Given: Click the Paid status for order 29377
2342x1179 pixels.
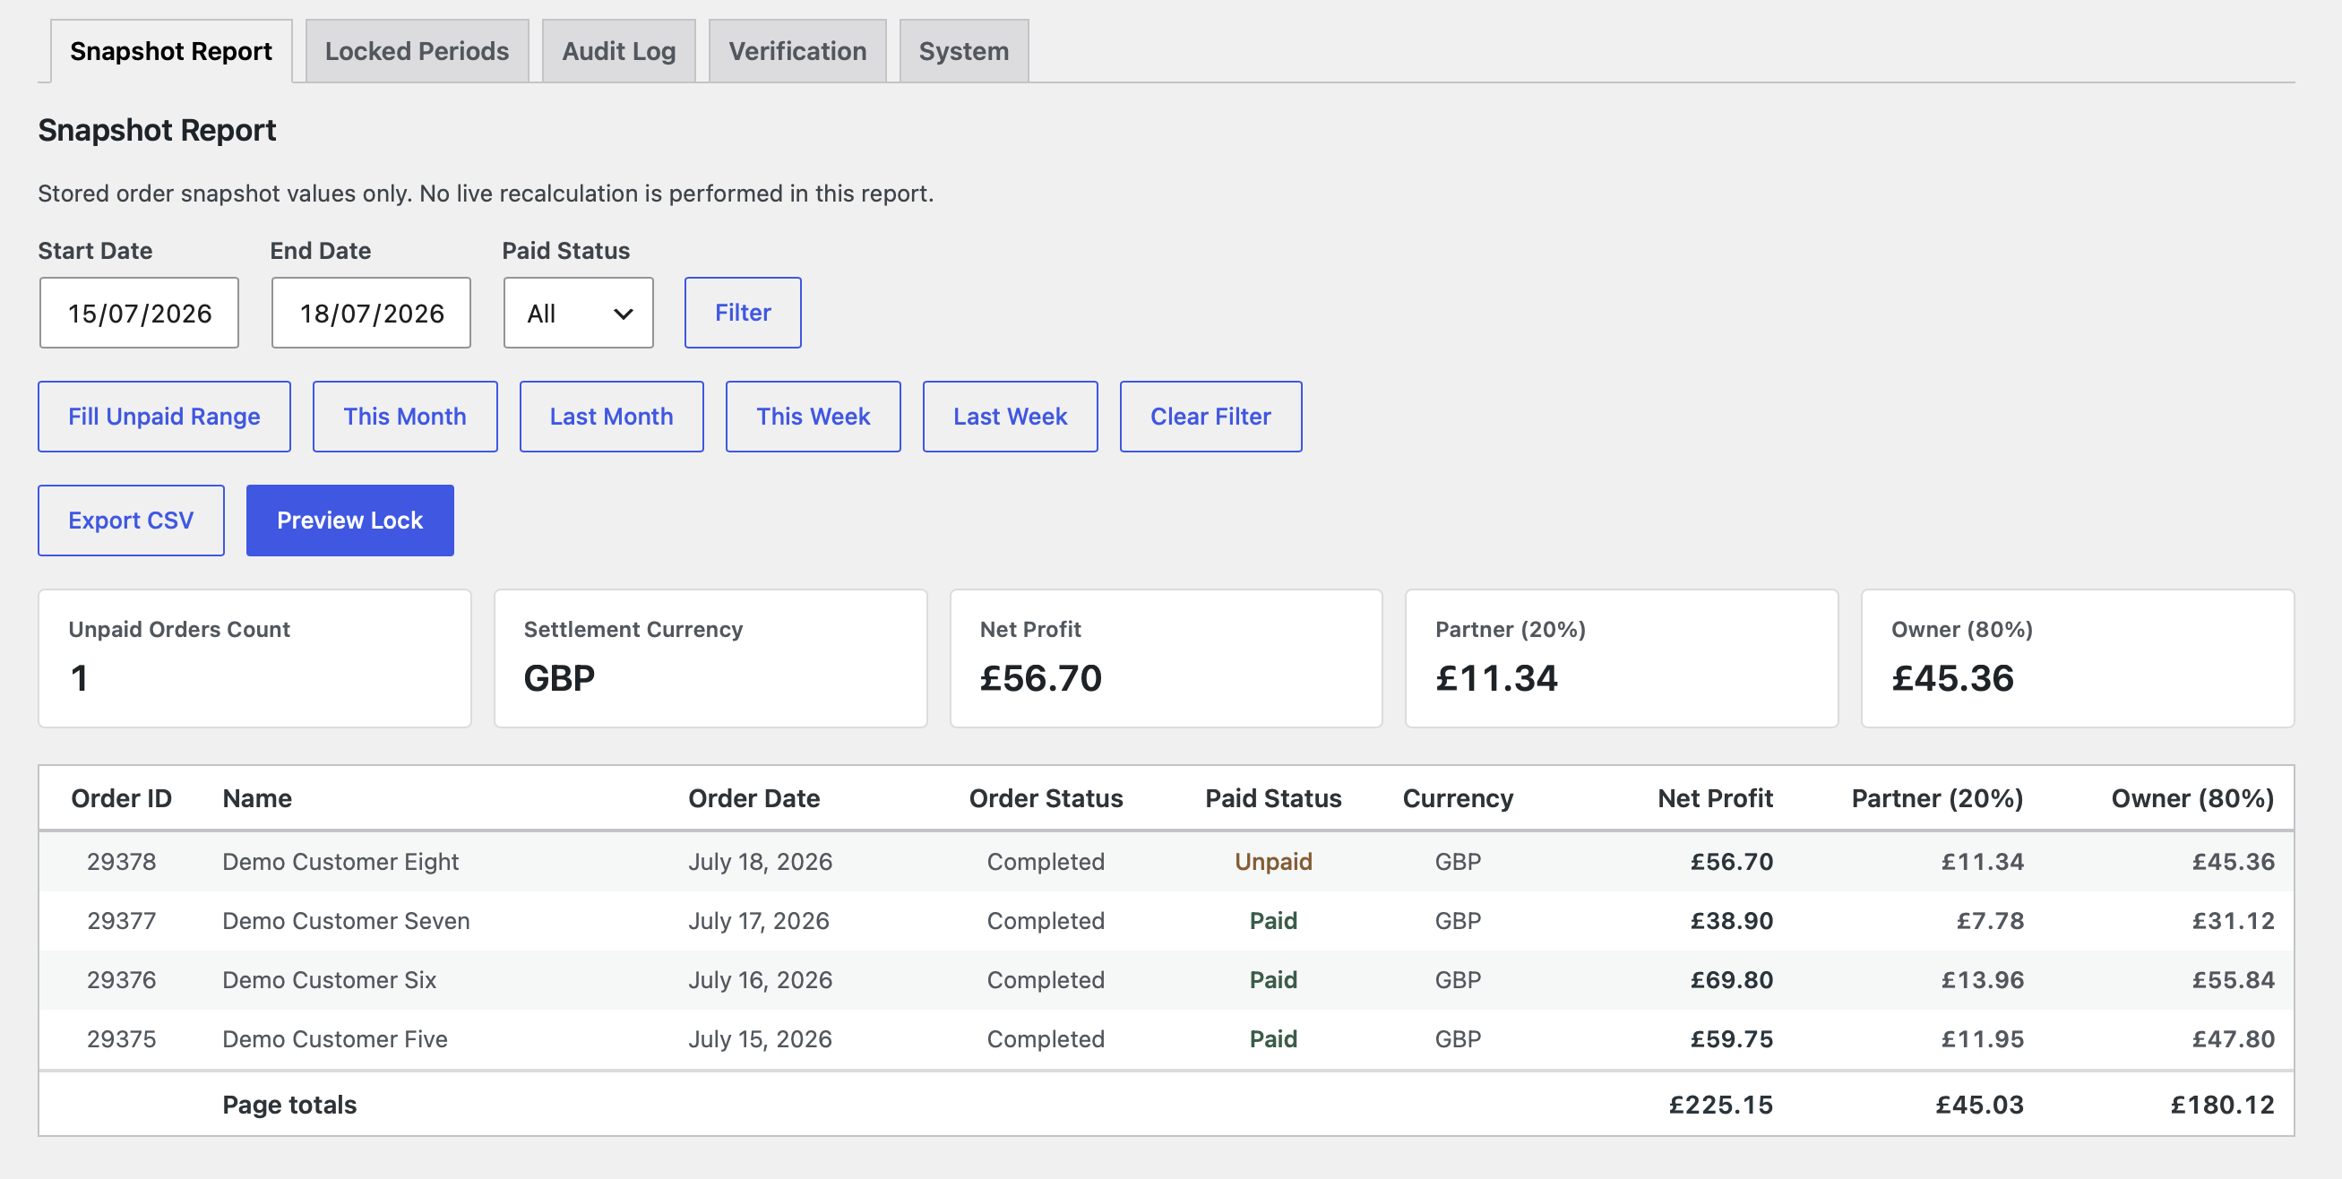Looking at the screenshot, I should [1273, 920].
